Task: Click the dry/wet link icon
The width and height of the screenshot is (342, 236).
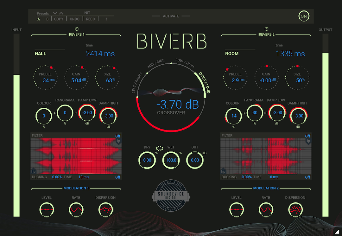Action: 159,148
